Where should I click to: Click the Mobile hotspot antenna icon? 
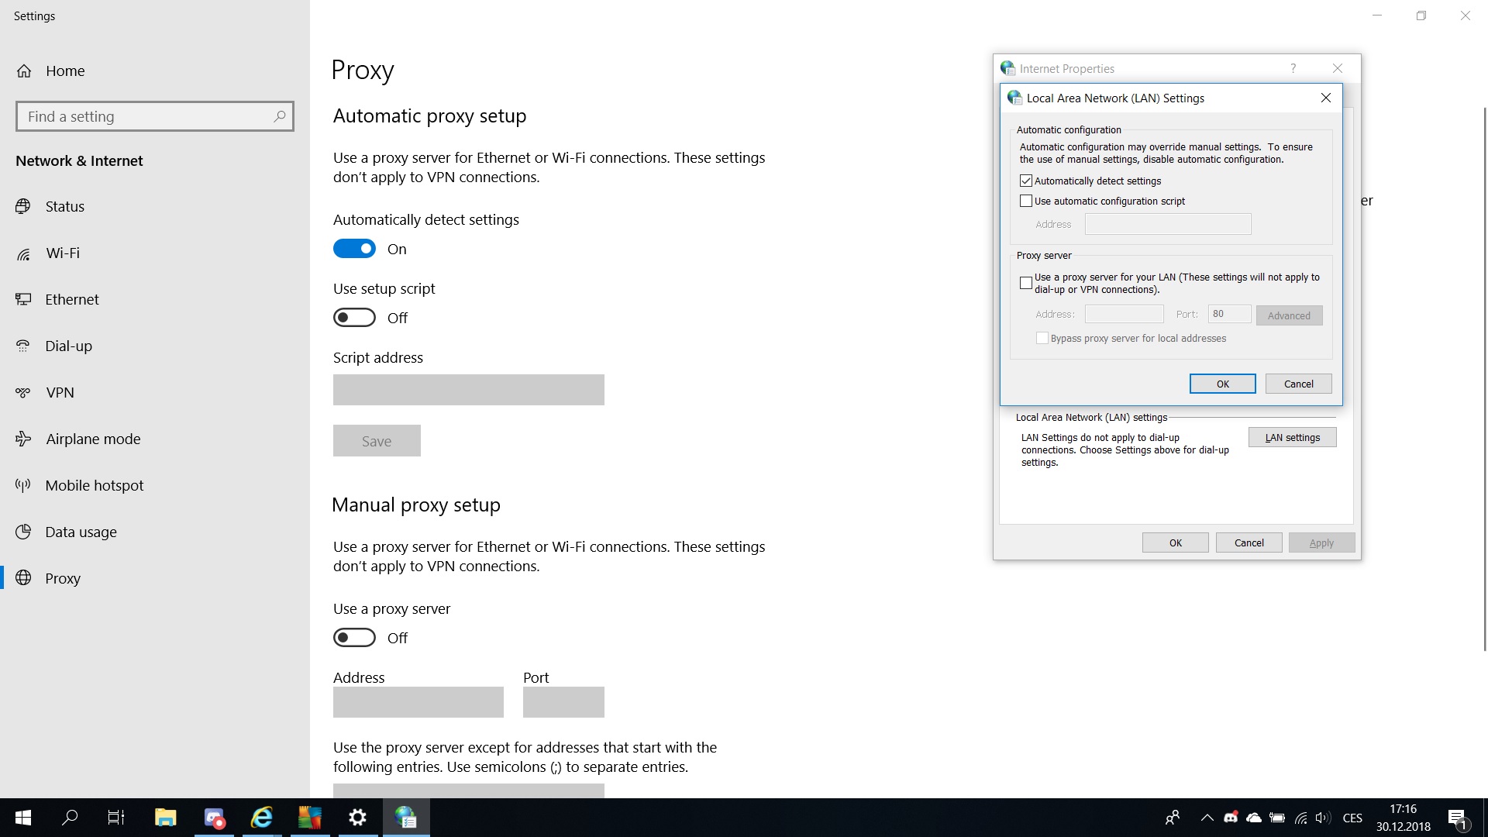point(23,485)
